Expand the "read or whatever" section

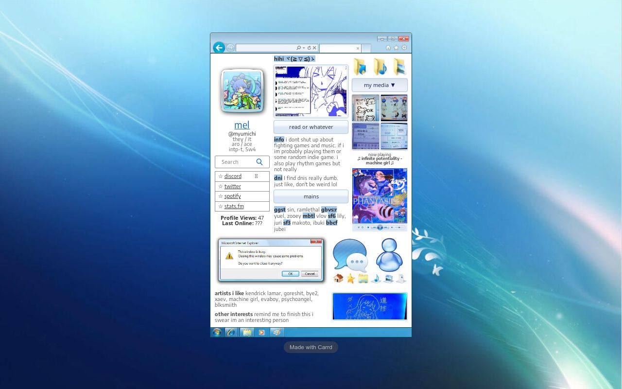pos(311,127)
